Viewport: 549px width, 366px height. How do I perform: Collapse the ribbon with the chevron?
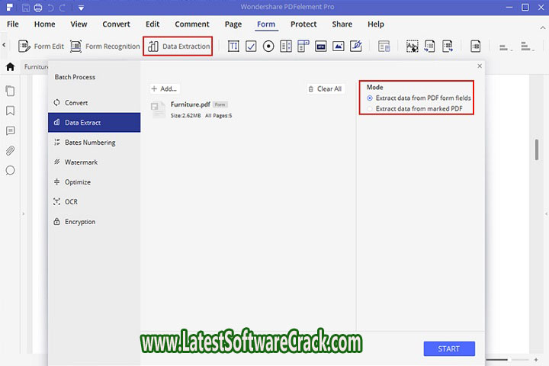coord(542,27)
